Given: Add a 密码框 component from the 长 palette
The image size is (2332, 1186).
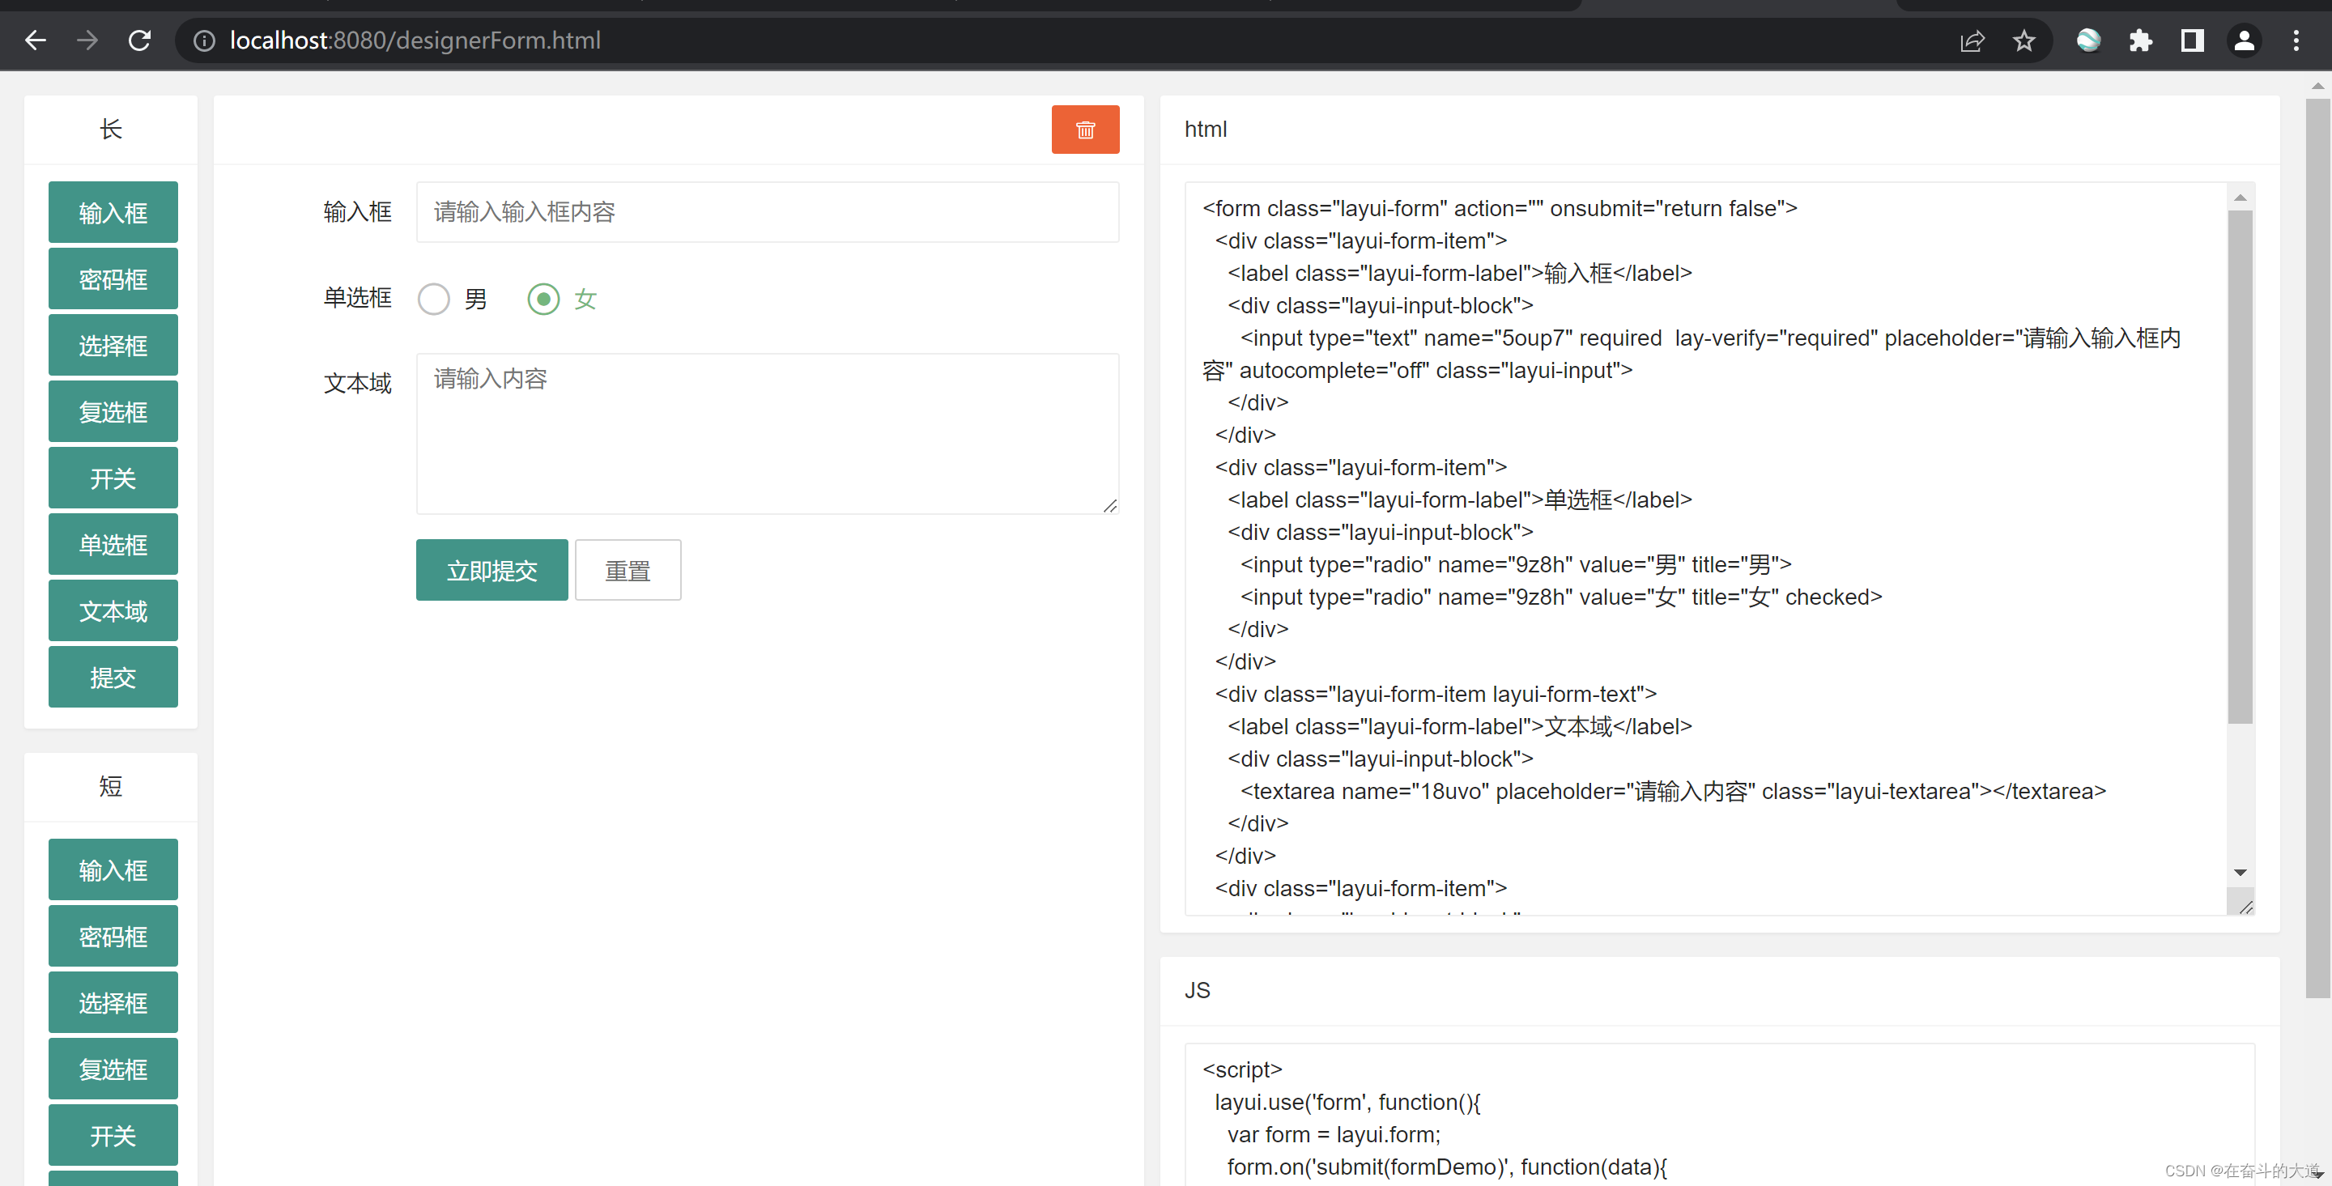Looking at the screenshot, I should click(x=113, y=278).
